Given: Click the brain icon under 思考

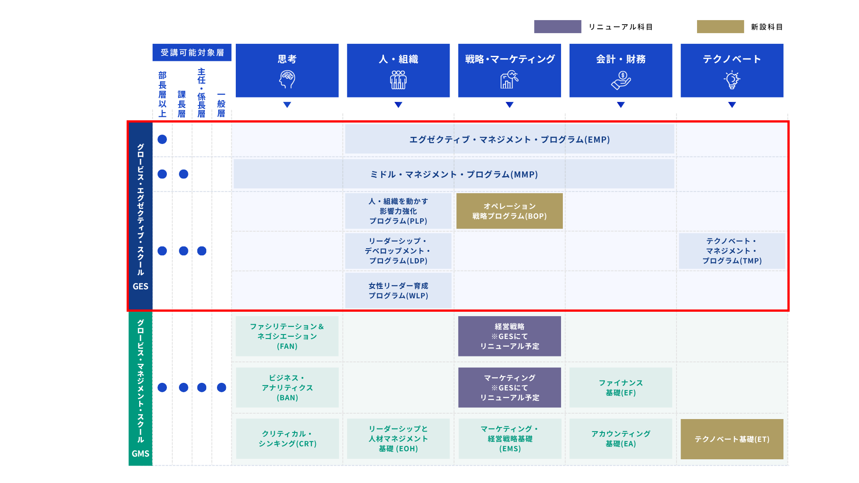Looking at the screenshot, I should point(287,80).
